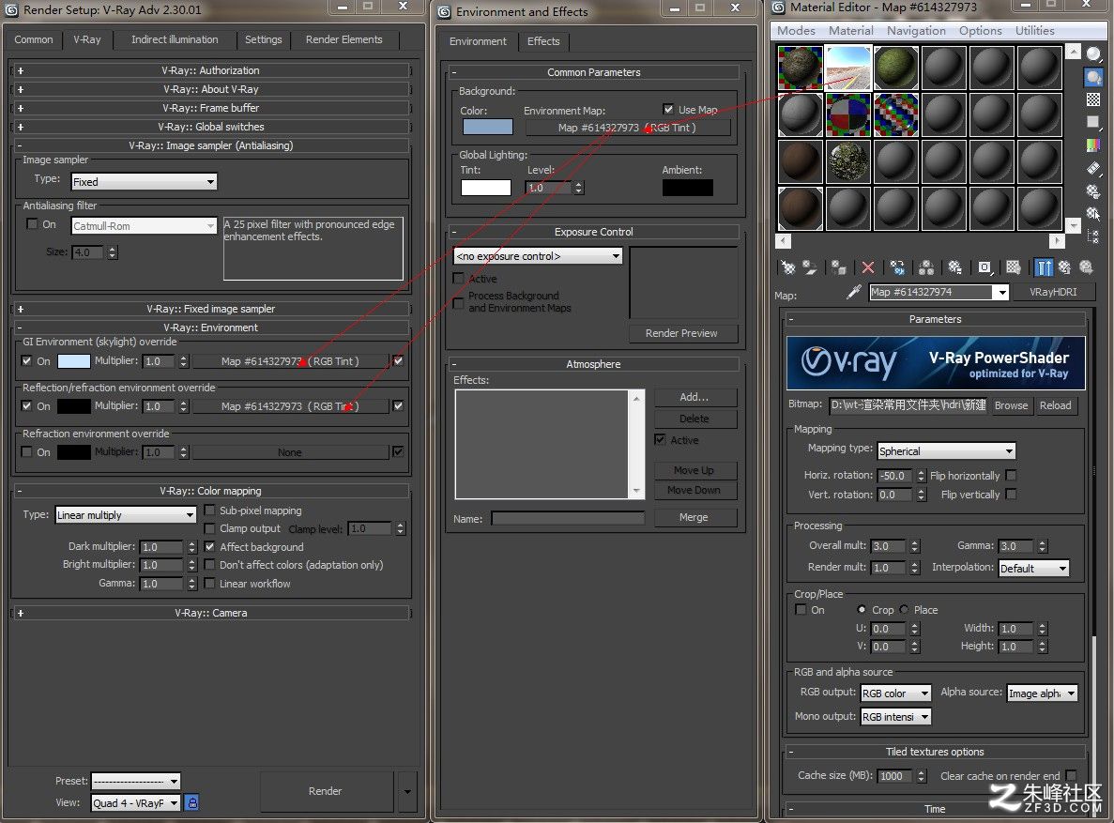Image resolution: width=1114 pixels, height=823 pixels.
Task: Open RGB output dropdown
Action: click(x=895, y=693)
